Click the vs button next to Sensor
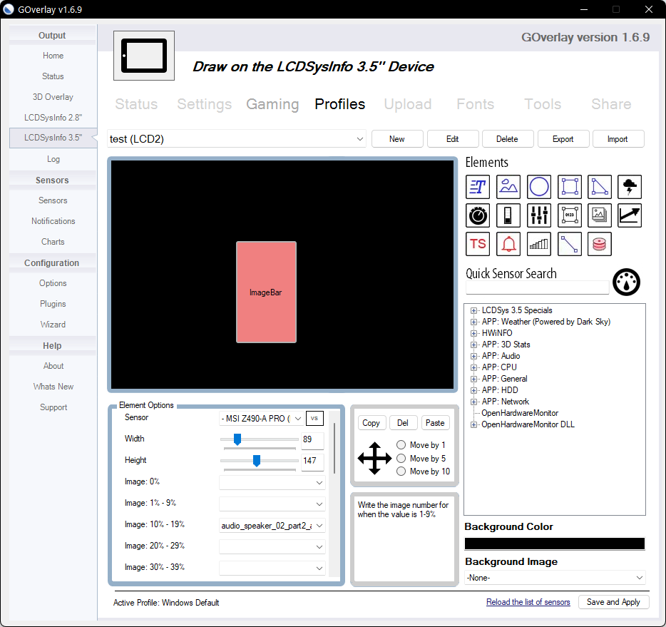 point(314,418)
